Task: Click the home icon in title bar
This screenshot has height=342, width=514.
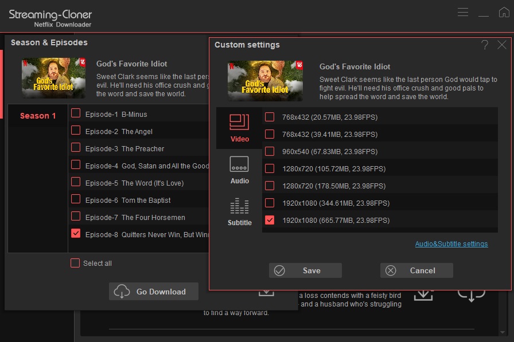Action: [504, 12]
